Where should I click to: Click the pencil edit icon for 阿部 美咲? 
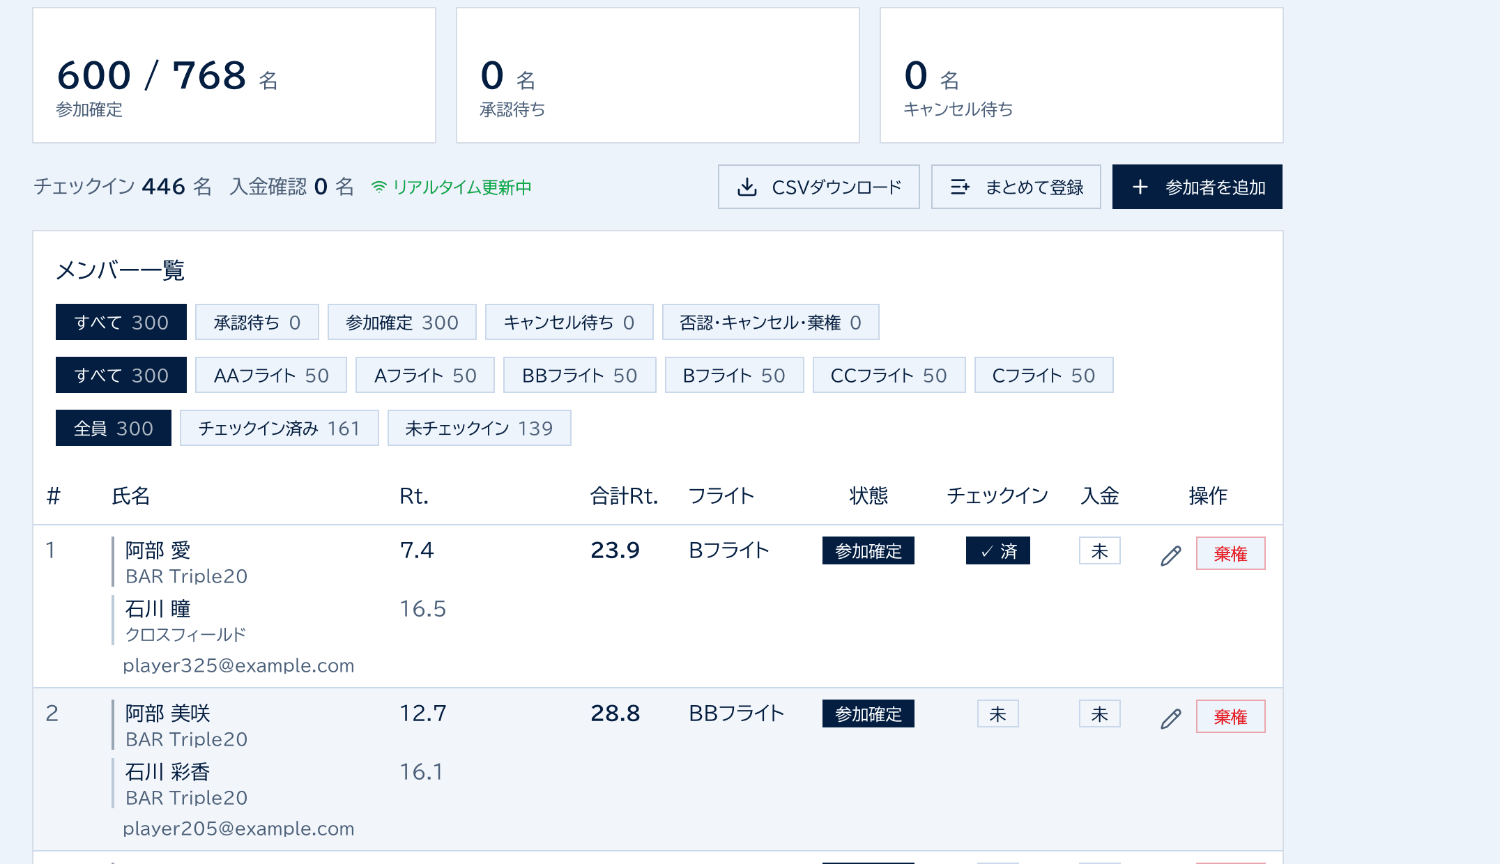[x=1171, y=718]
